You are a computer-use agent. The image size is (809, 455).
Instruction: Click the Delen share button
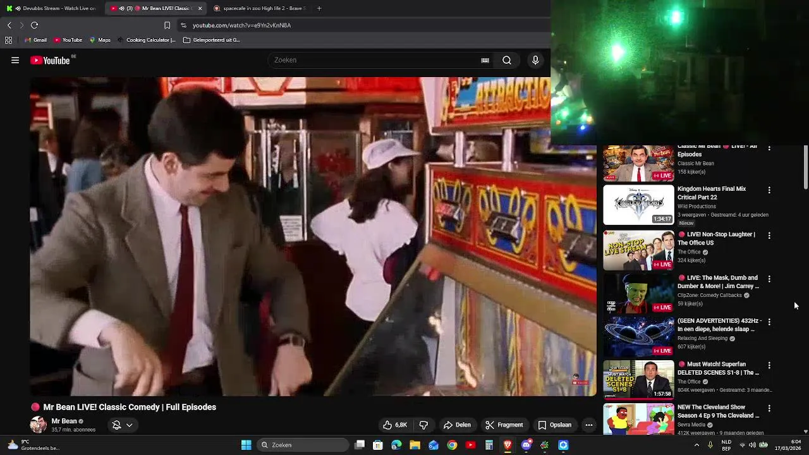[457, 425]
